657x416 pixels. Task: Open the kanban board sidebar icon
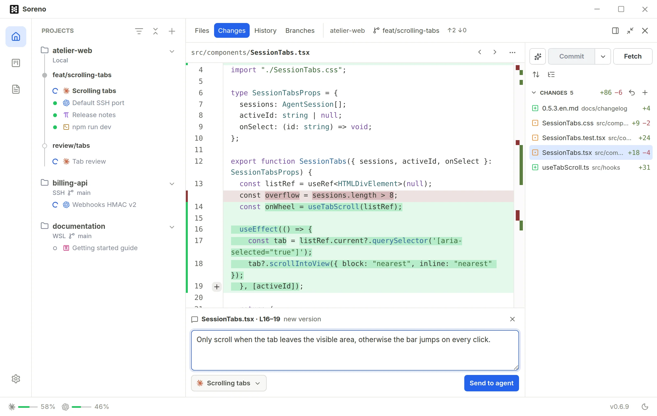(16, 63)
